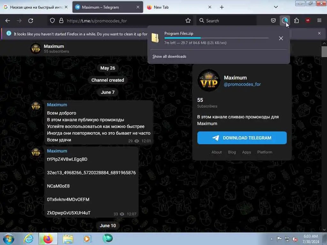This screenshot has height=245, width=327.
Task: Open the Action Center flag tray icon
Action: click(279, 239)
